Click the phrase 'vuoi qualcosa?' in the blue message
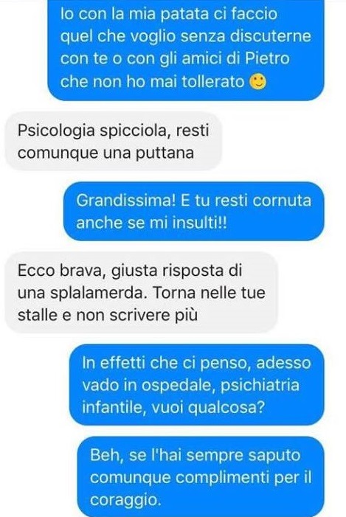 [x=208, y=408]
